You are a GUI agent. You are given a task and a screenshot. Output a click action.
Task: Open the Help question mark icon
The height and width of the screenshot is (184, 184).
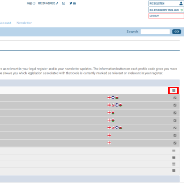[34, 3]
